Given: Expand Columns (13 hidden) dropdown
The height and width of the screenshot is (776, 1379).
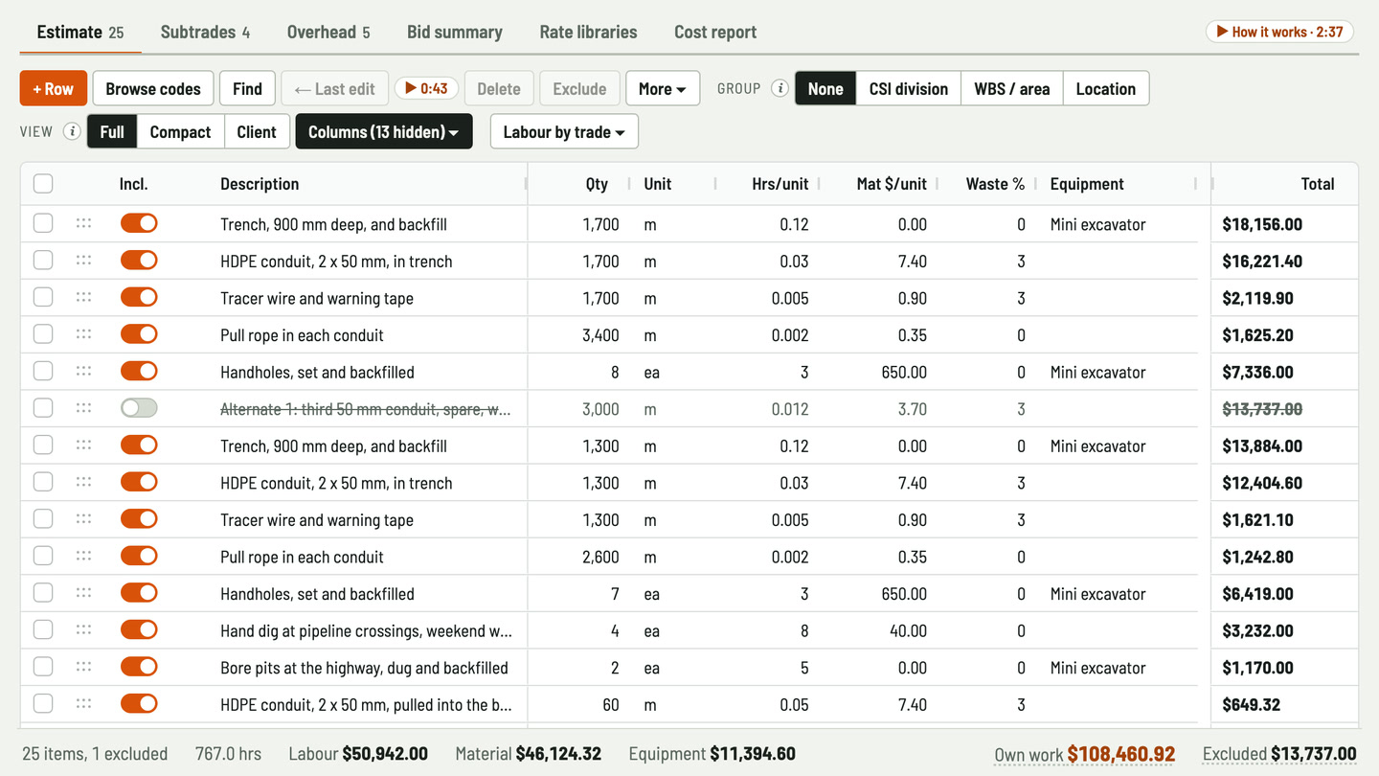Looking at the screenshot, I should click(x=384, y=132).
